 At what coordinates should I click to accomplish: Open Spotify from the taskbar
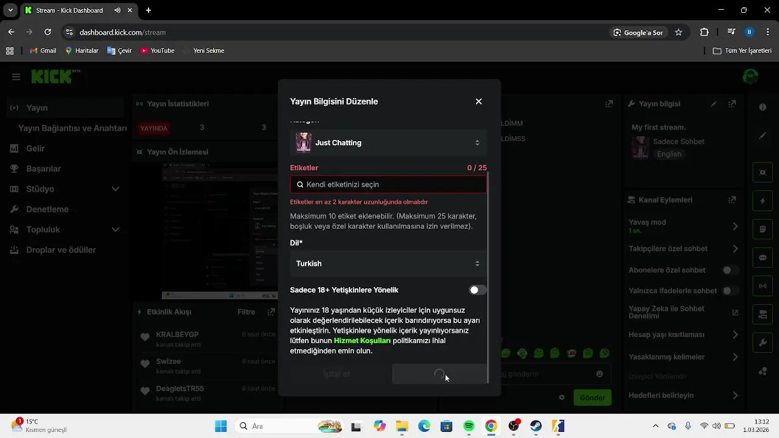click(469, 426)
